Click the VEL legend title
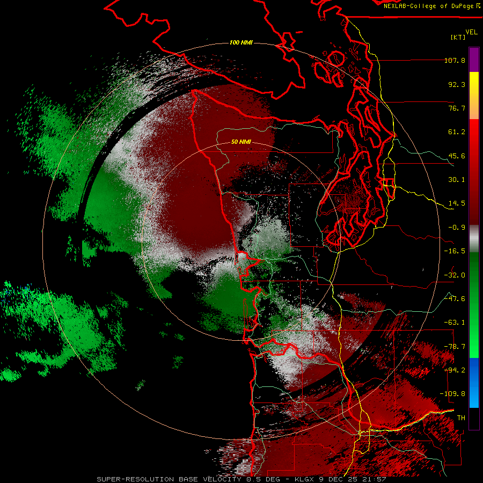Viewport: 483px width, 483px height. pos(471,32)
